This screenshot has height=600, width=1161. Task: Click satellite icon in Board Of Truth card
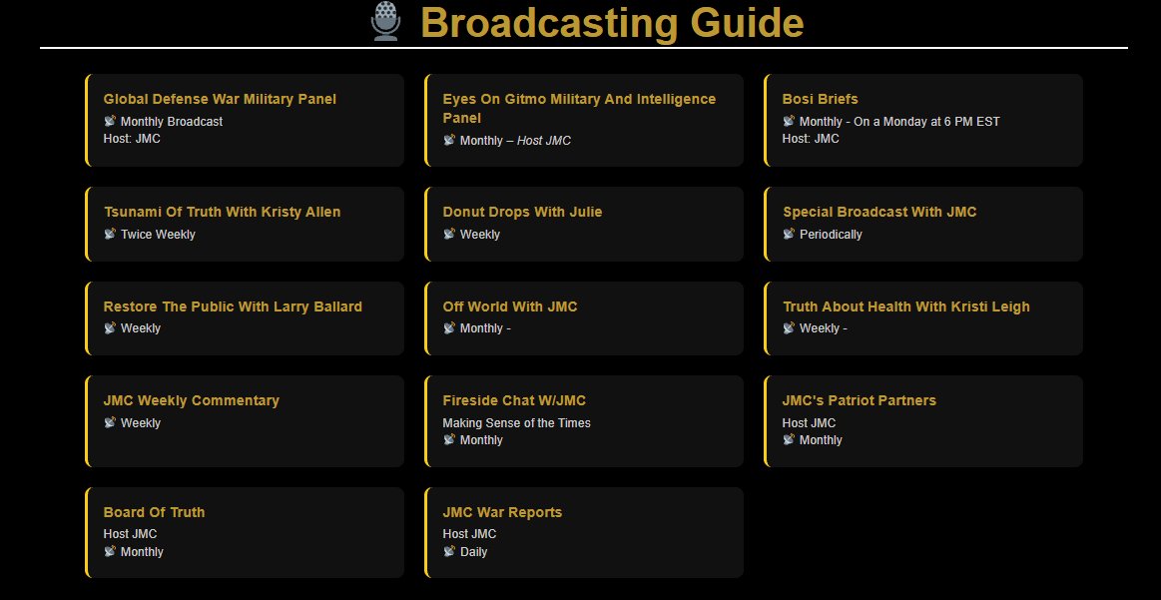pyautogui.click(x=110, y=551)
